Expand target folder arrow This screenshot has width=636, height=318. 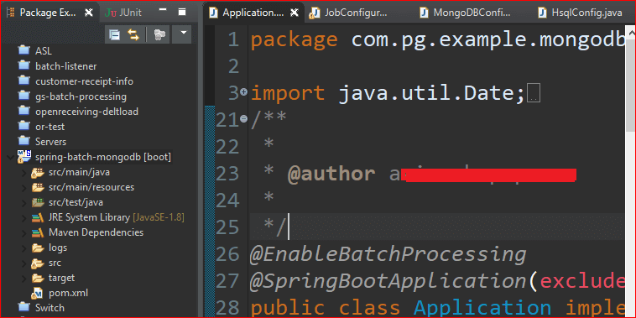[x=24, y=279]
